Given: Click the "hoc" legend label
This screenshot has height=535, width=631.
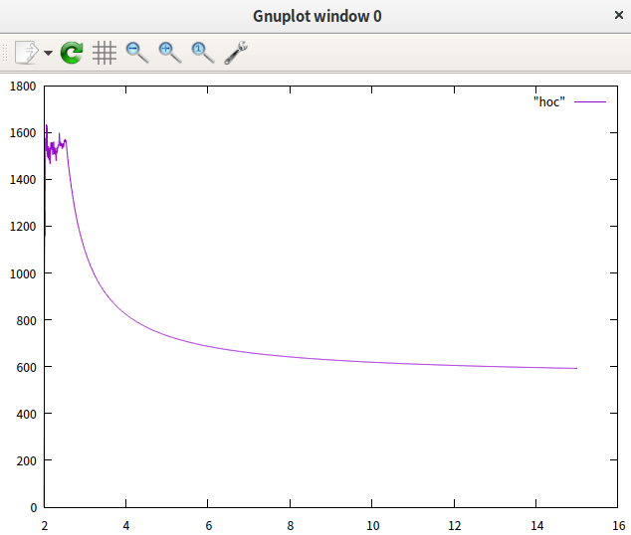Looking at the screenshot, I should (x=549, y=102).
